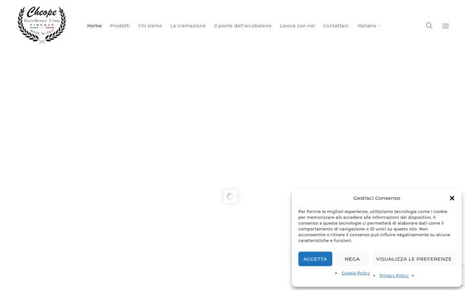Open the Prodotti menu item
The height and width of the screenshot is (290, 465).
(x=120, y=26)
